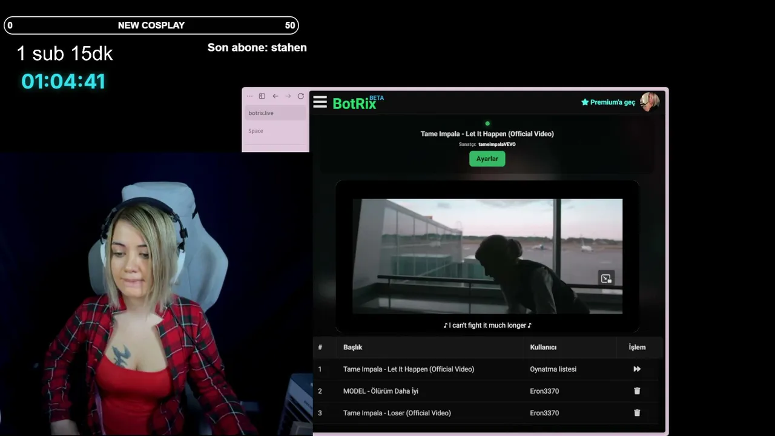Click the NEW COSPLAY goal progress bar
Image resolution: width=775 pixels, height=436 pixels.
151,25
